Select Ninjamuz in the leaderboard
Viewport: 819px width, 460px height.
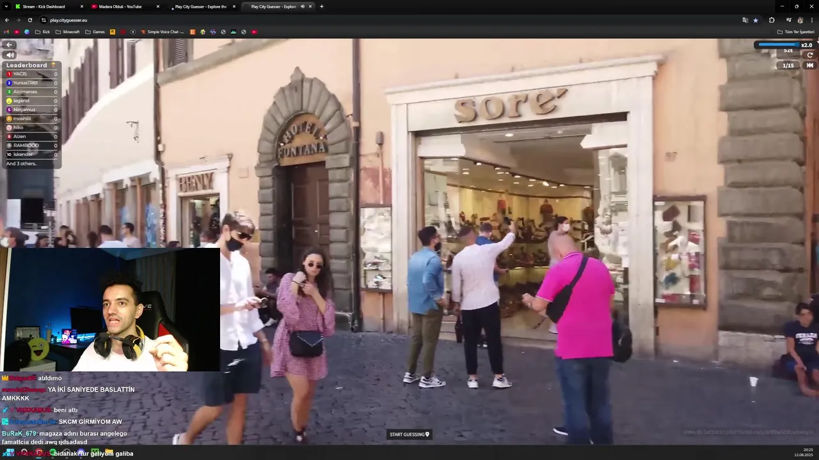pyautogui.click(x=32, y=110)
